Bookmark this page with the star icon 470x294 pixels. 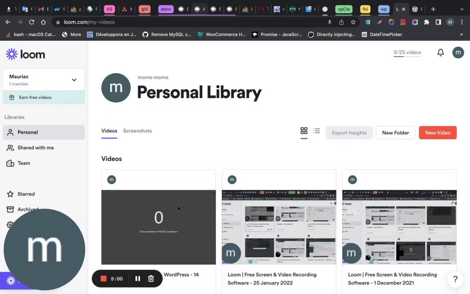pyautogui.click(x=353, y=22)
